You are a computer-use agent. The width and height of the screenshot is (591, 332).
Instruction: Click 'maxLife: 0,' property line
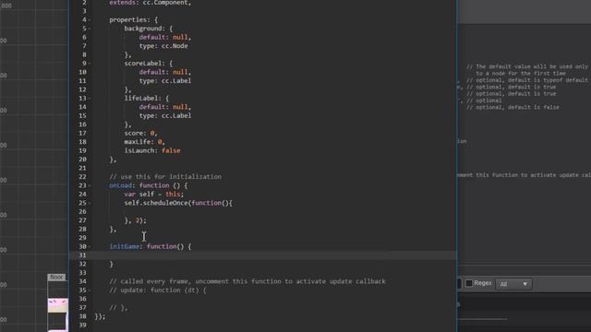(x=145, y=142)
